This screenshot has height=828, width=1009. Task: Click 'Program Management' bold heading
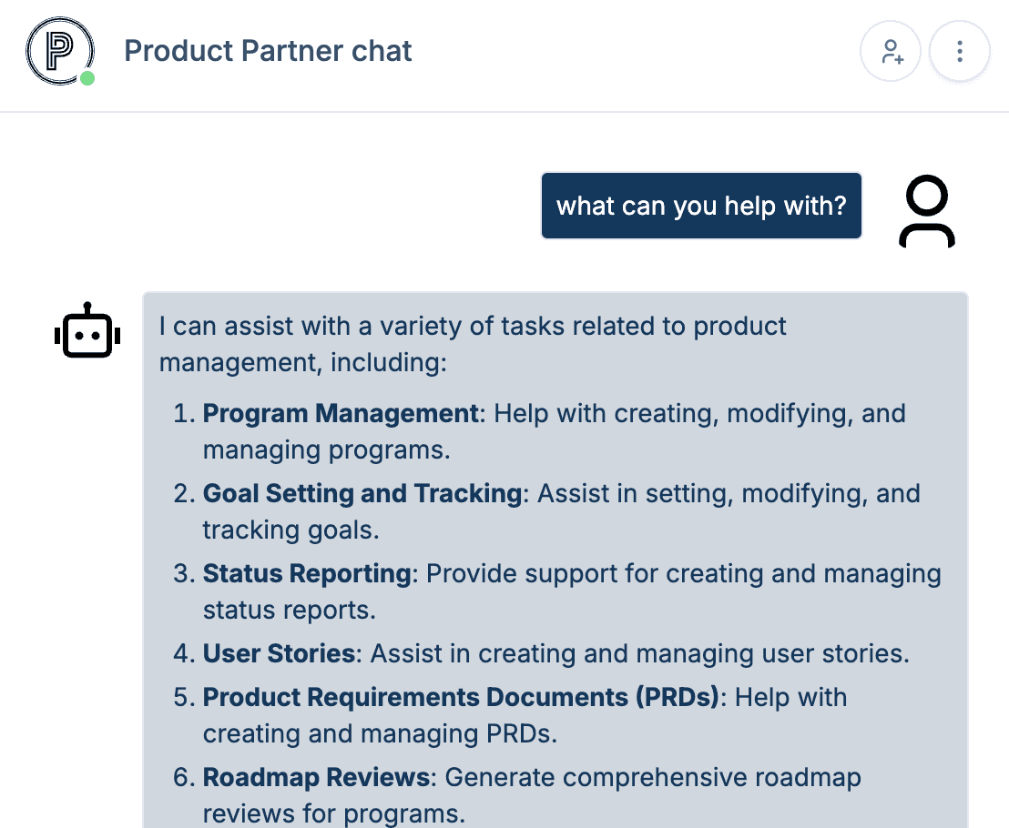(341, 413)
